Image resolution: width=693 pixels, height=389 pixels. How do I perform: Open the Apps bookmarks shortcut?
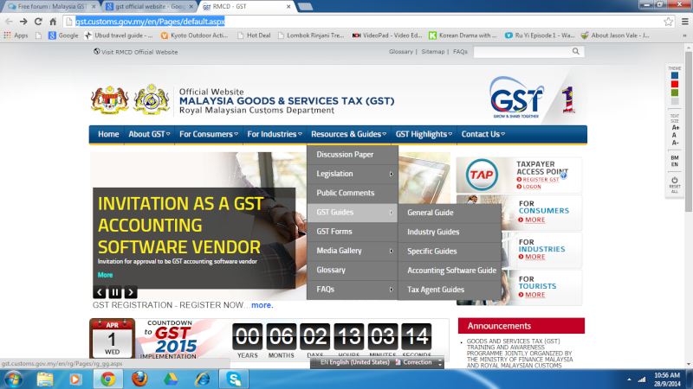point(16,35)
